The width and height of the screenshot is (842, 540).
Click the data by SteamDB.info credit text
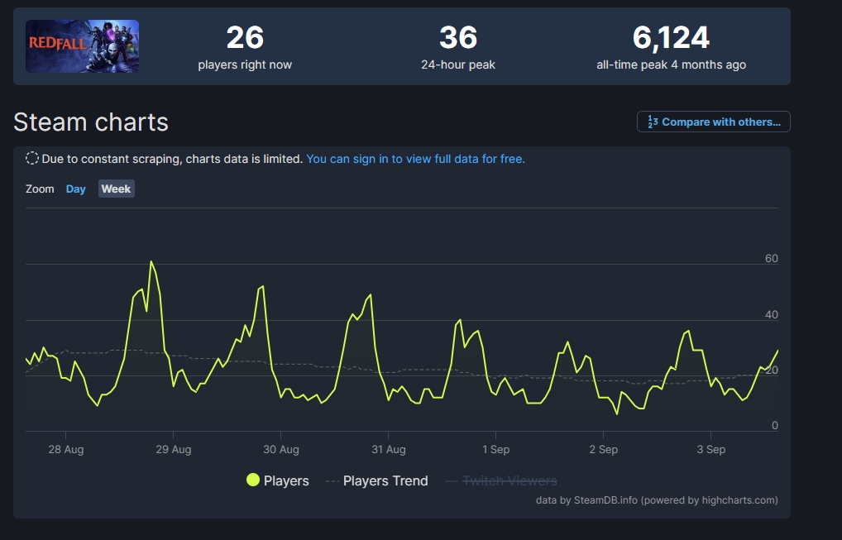pyautogui.click(x=657, y=499)
